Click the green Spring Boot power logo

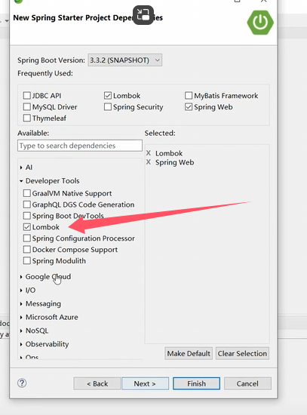pos(260,22)
